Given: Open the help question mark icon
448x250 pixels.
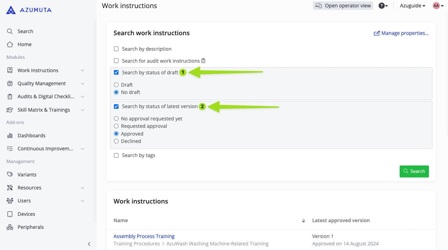Looking at the screenshot, I should (381, 6).
